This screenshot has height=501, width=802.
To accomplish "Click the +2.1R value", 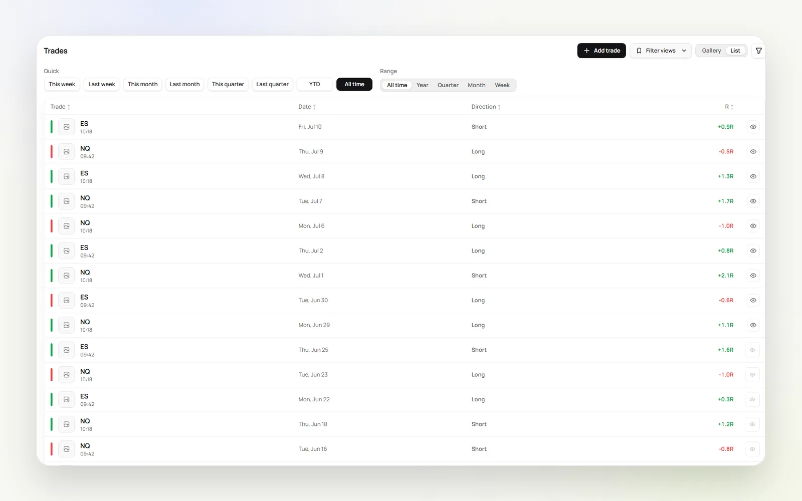I will pyautogui.click(x=725, y=276).
